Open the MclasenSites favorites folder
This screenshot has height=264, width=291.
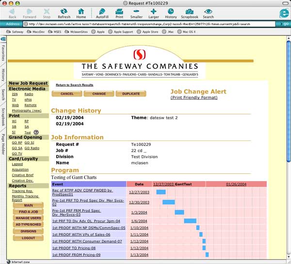(x=76, y=31)
